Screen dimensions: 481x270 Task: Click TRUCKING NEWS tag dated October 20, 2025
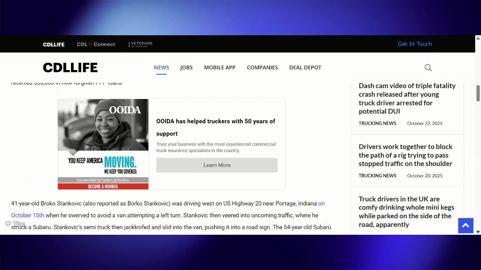(x=377, y=175)
